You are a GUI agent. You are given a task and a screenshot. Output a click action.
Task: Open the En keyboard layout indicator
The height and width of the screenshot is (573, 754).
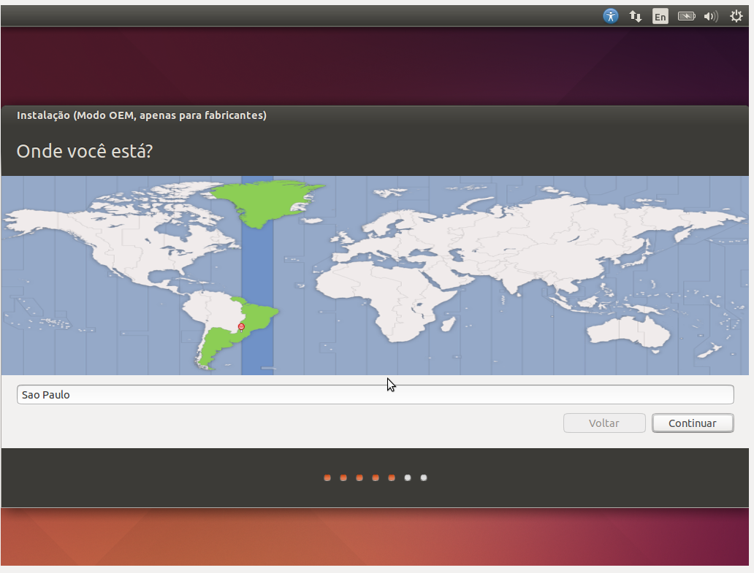coord(660,16)
